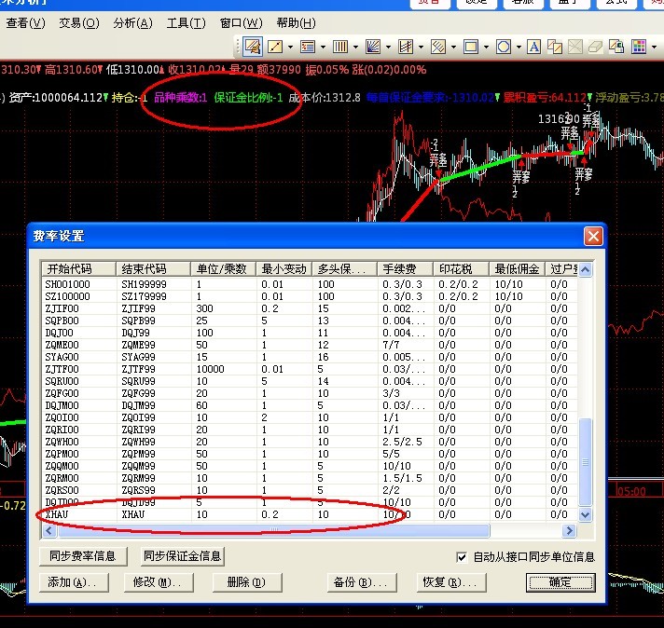Click the fee table scroll-down arrow

point(586,515)
